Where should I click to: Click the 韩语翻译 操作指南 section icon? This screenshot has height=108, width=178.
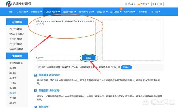click(x=36, y=91)
